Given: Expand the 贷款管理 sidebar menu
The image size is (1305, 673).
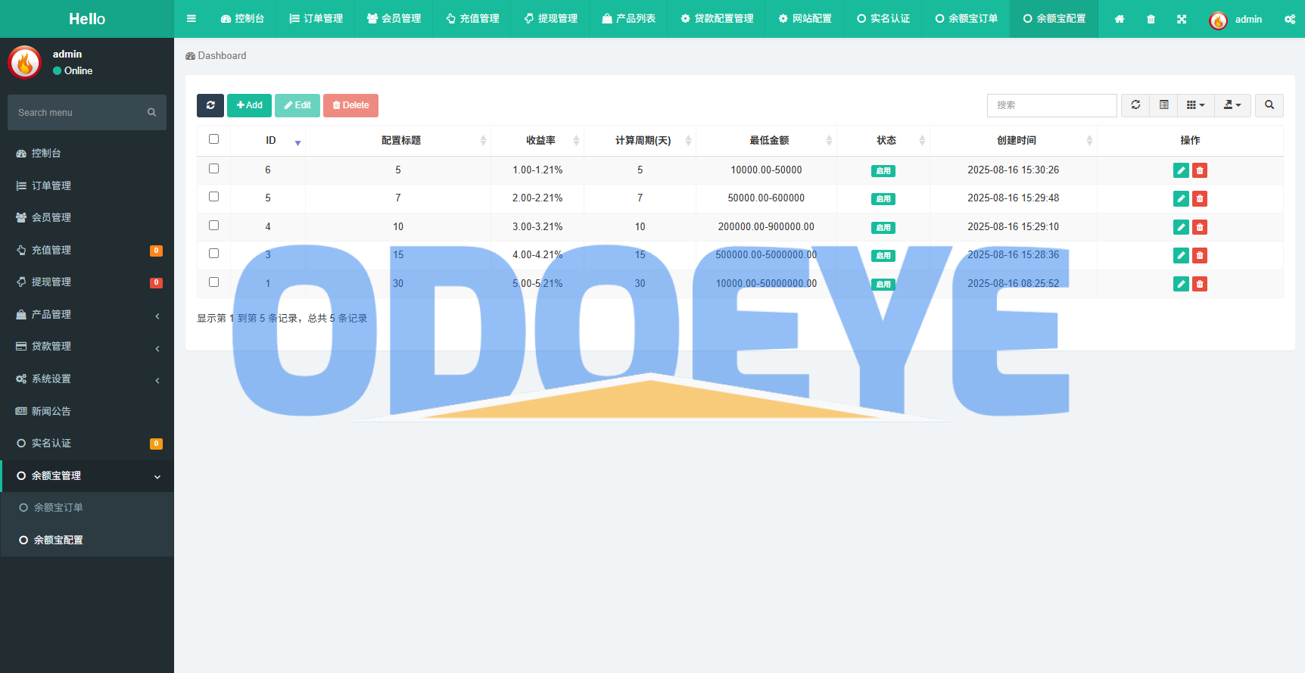Looking at the screenshot, I should click(87, 347).
